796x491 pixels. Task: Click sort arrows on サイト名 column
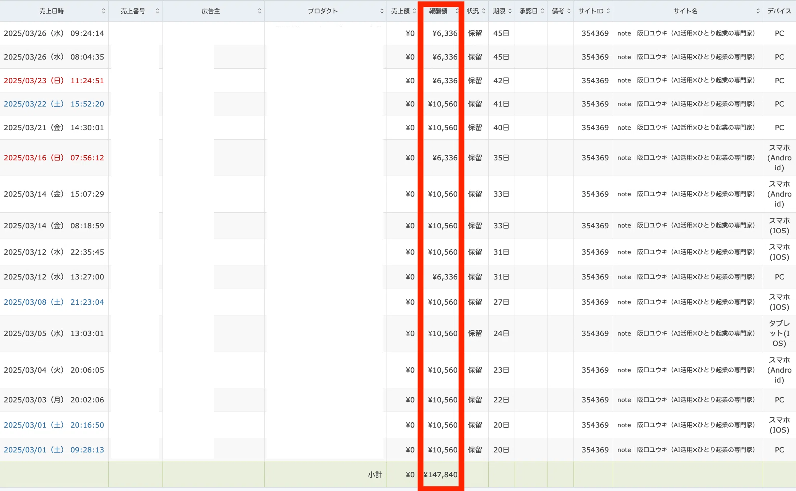pos(758,11)
